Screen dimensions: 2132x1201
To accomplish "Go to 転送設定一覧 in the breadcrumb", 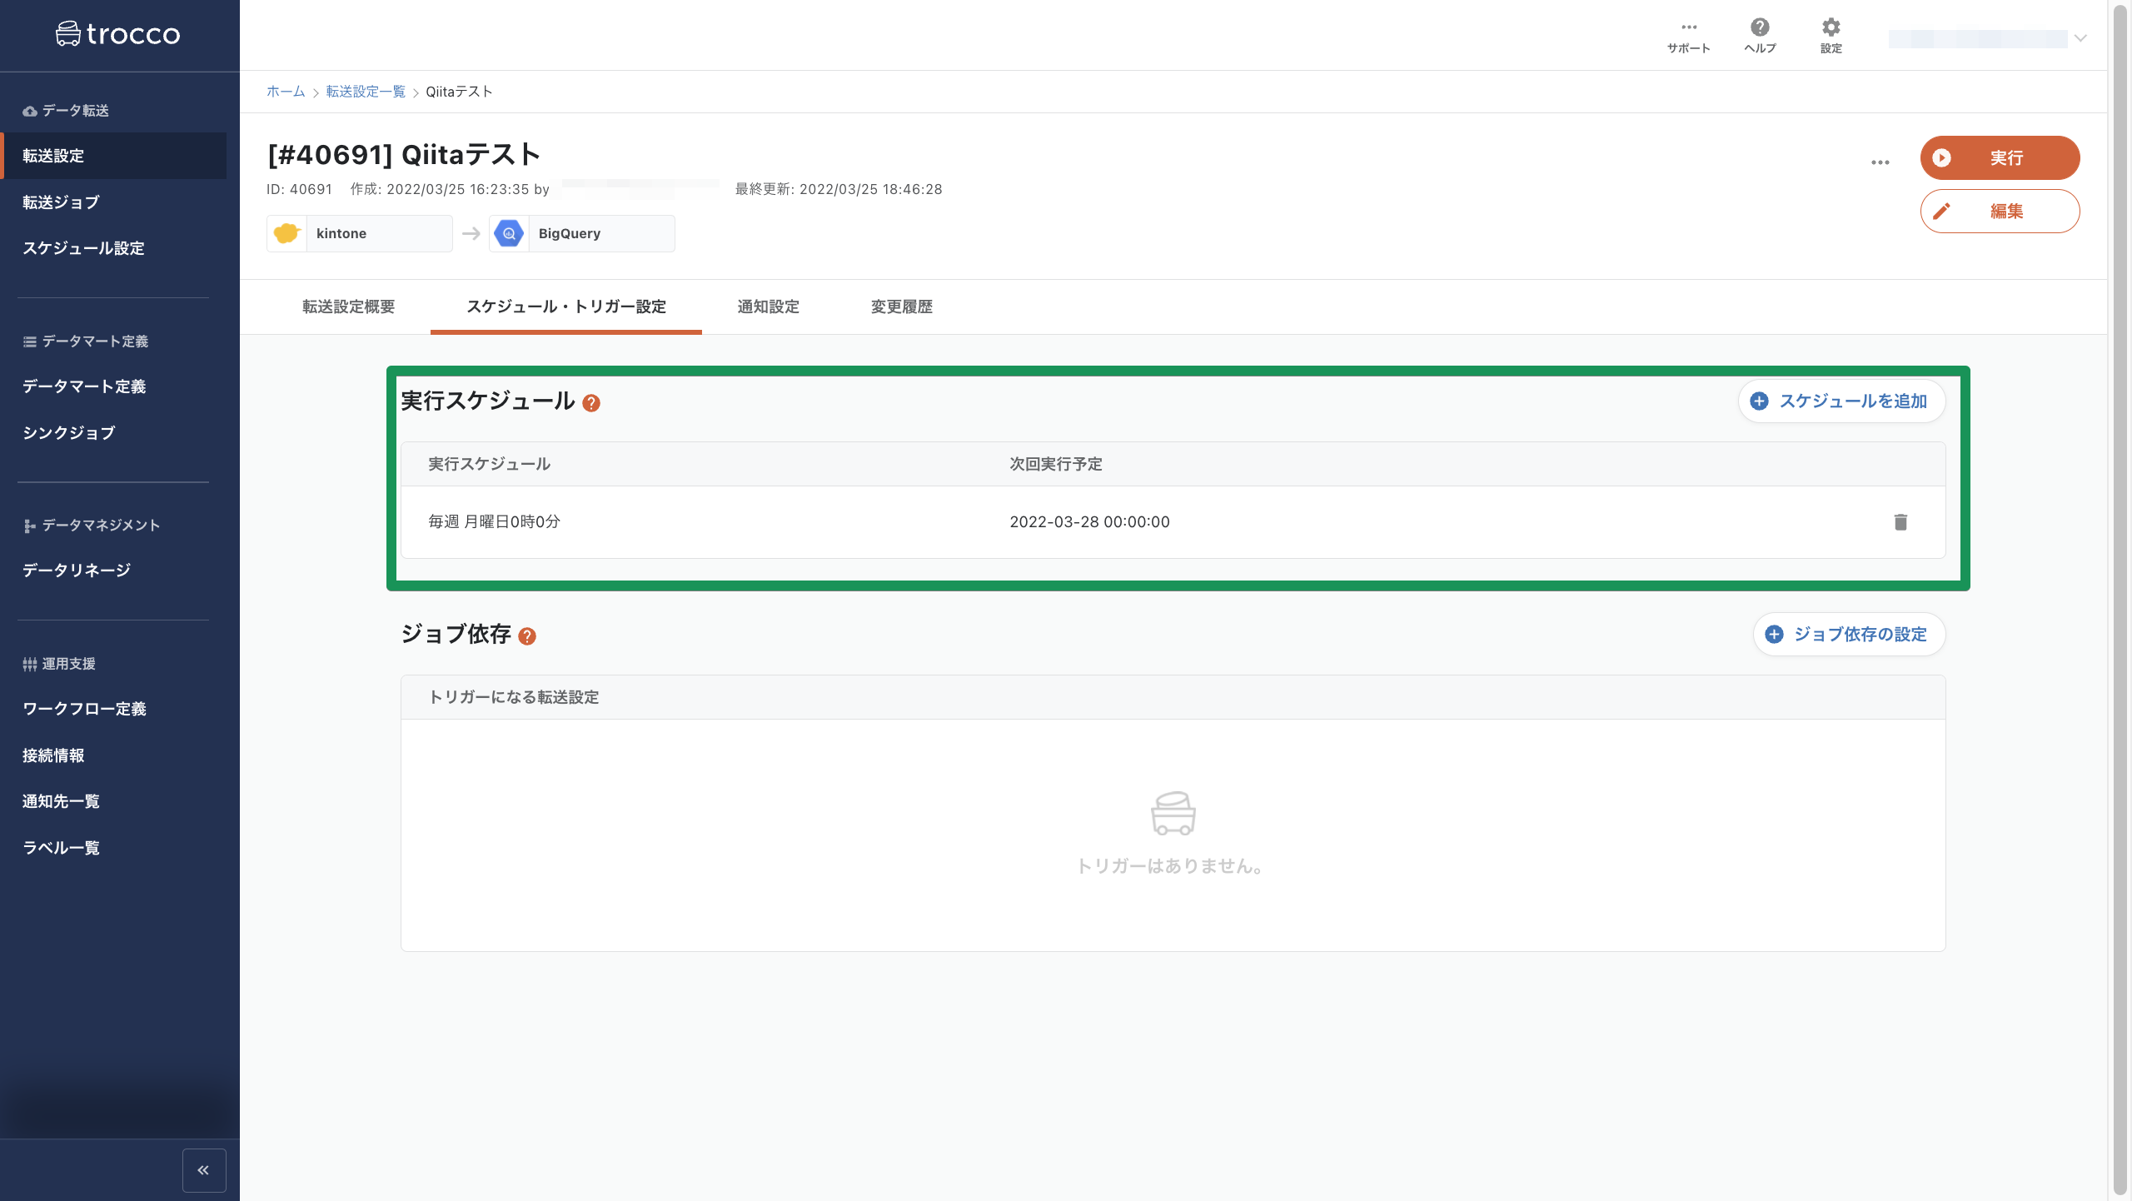I will click(x=366, y=92).
